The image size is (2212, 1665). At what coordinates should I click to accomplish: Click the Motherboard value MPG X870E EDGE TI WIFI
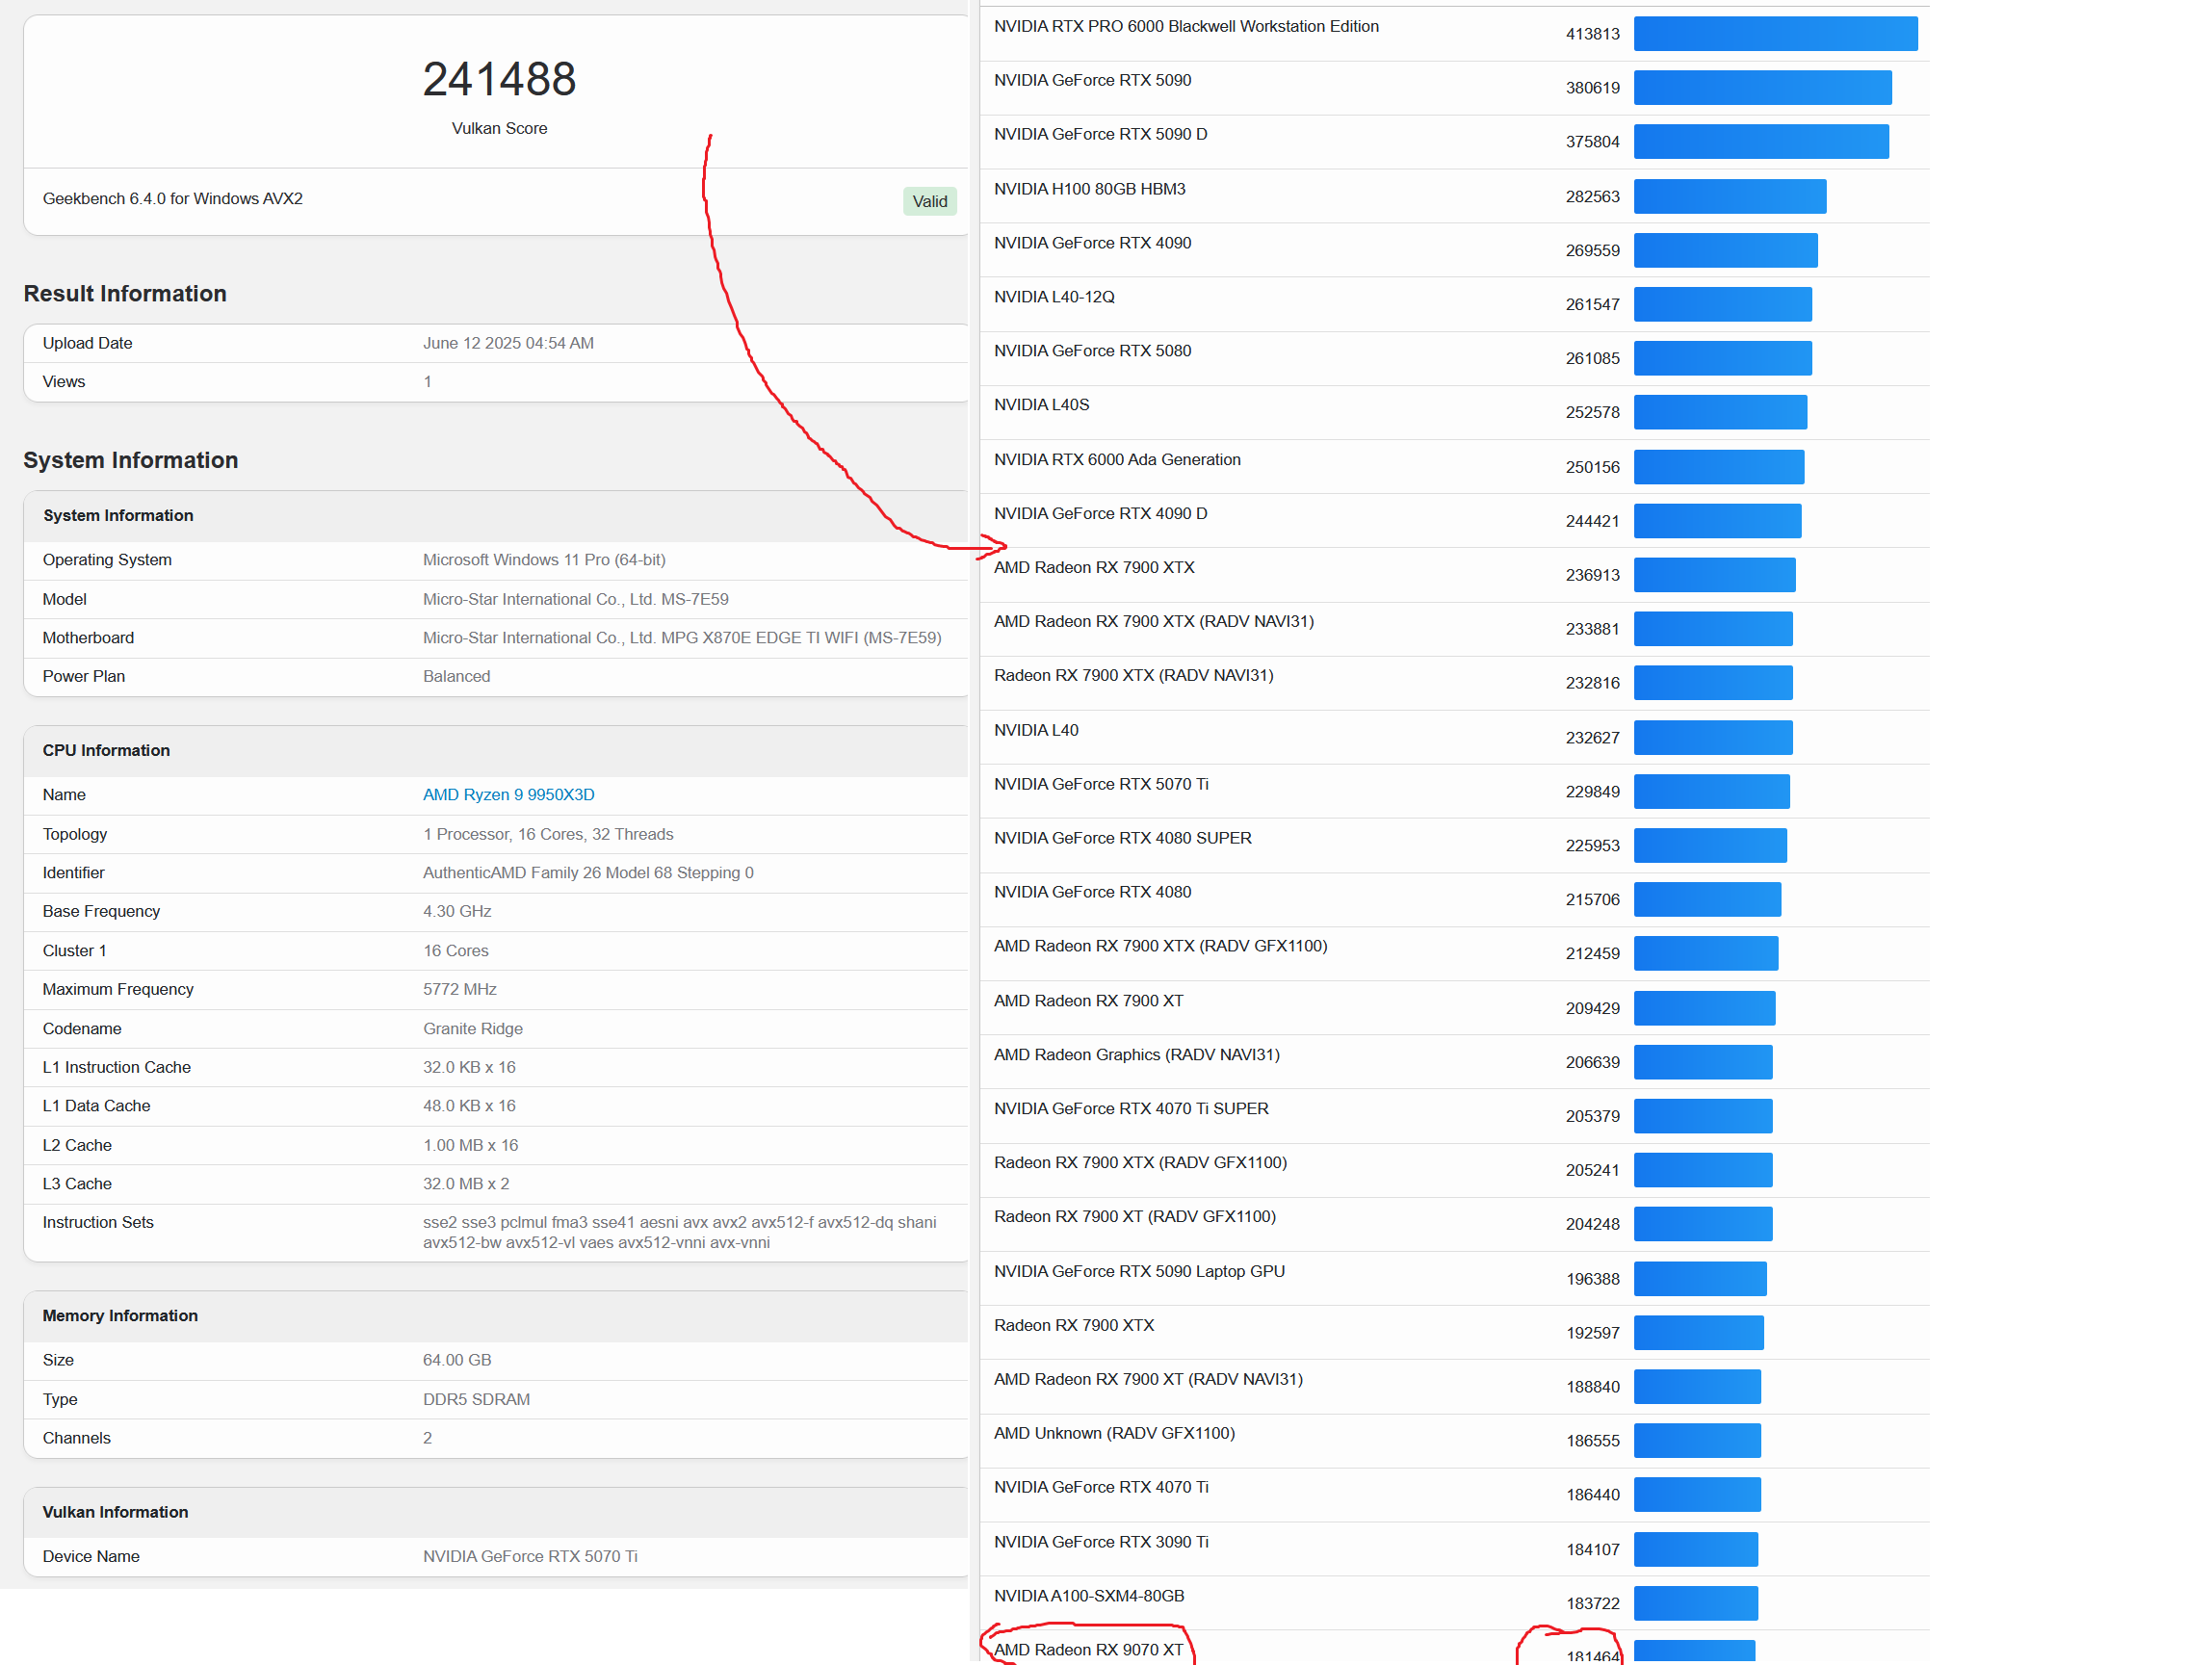pos(682,638)
